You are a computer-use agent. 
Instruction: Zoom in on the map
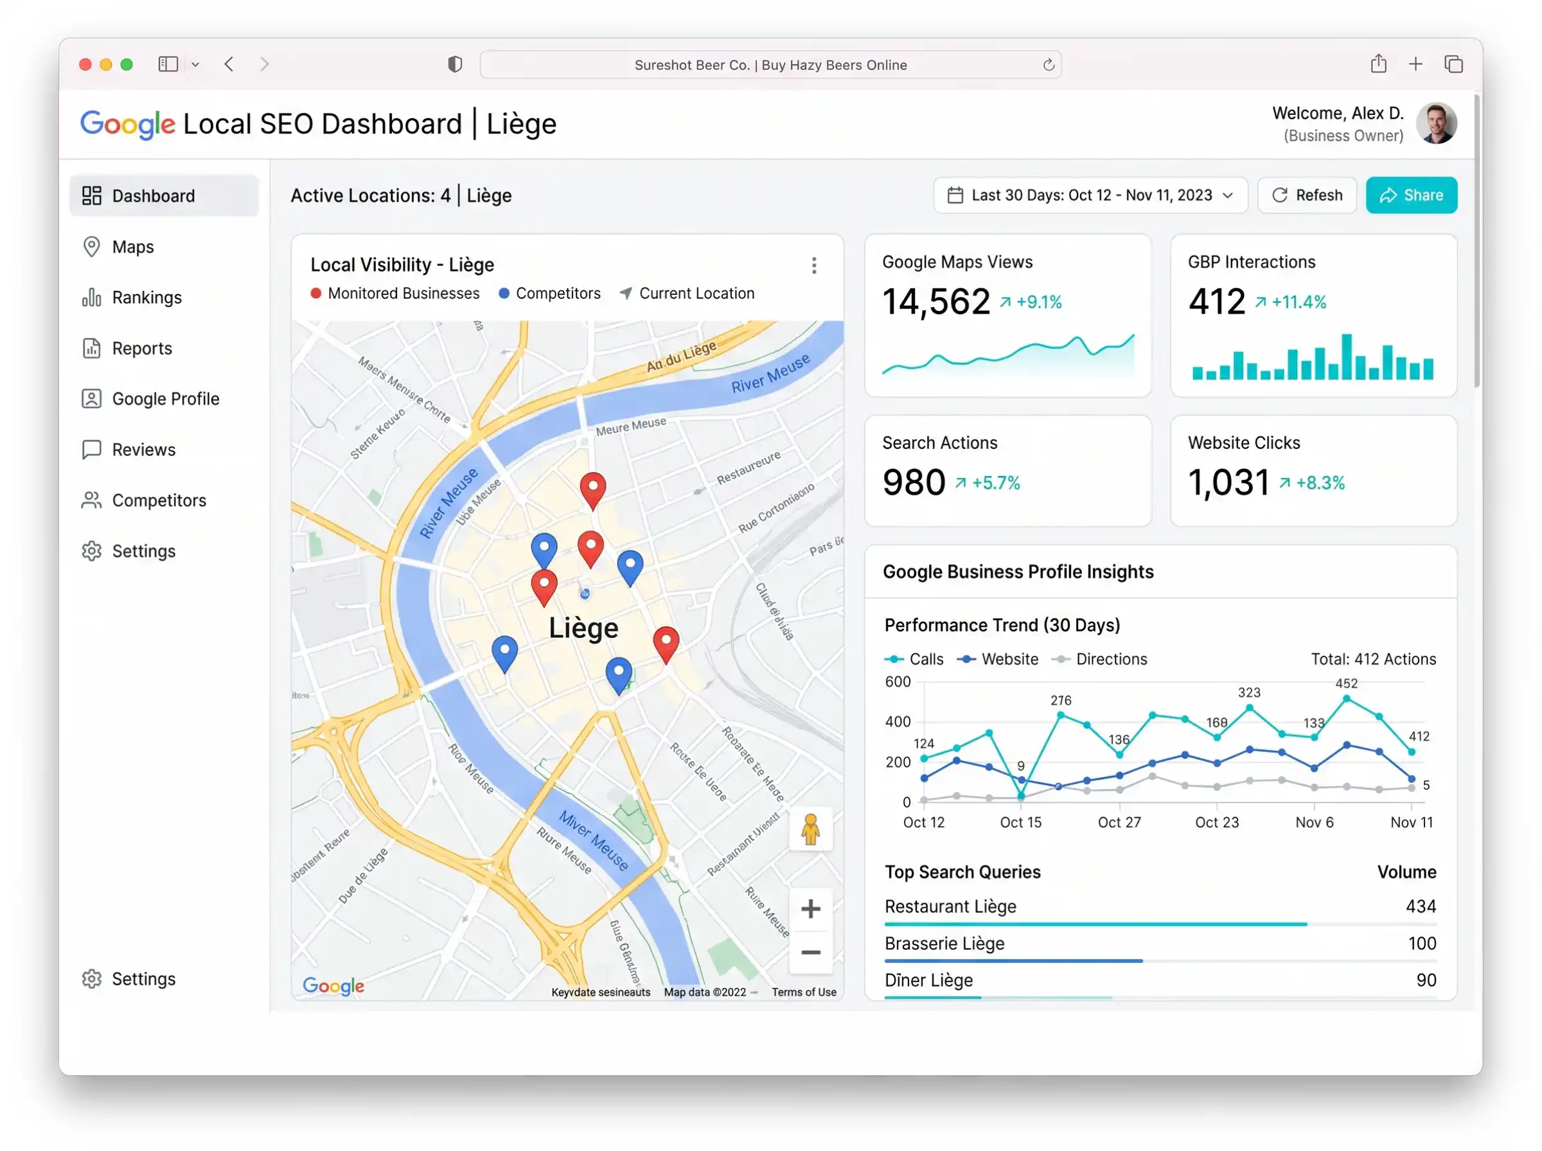click(810, 909)
